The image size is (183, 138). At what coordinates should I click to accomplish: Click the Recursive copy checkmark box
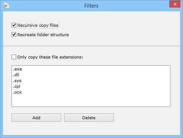pyautogui.click(x=14, y=25)
